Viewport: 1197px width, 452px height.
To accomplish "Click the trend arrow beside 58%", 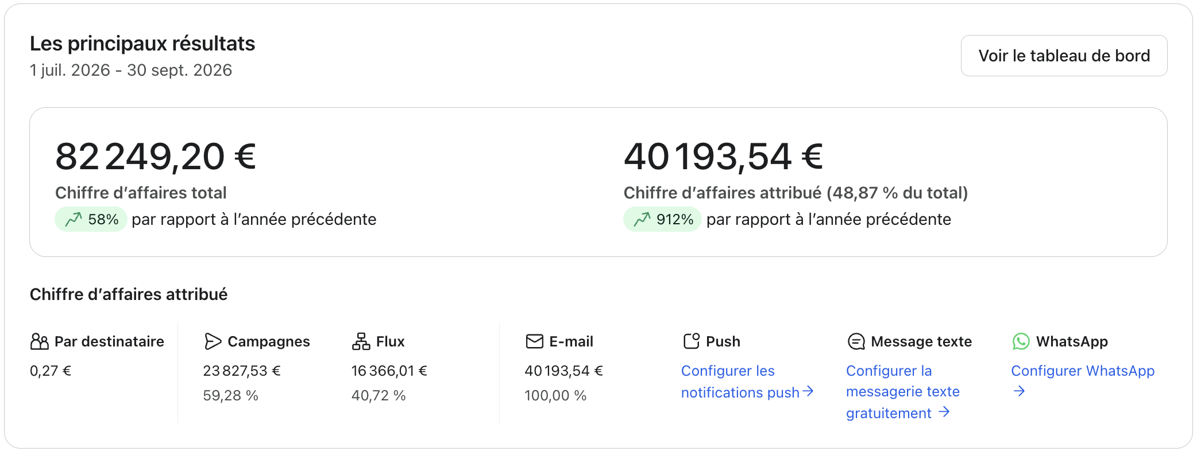I will point(74,219).
